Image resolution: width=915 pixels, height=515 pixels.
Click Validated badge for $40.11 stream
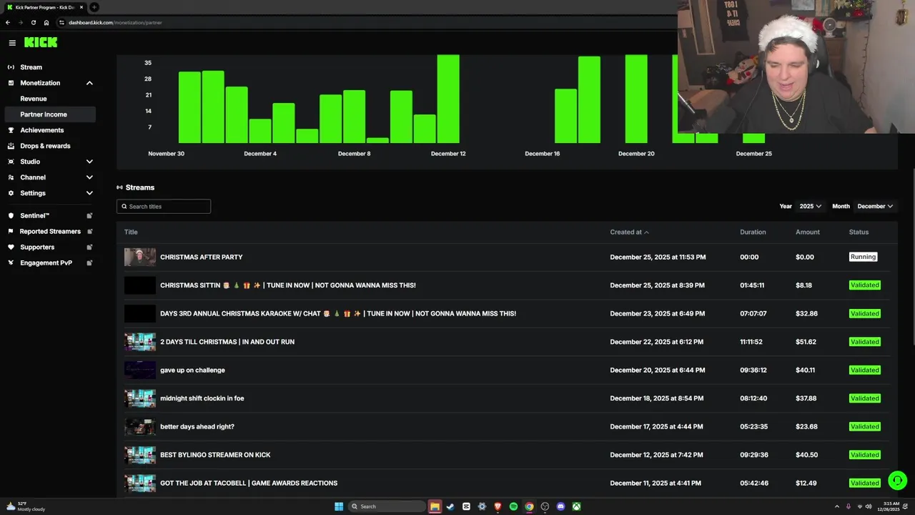[865, 370]
